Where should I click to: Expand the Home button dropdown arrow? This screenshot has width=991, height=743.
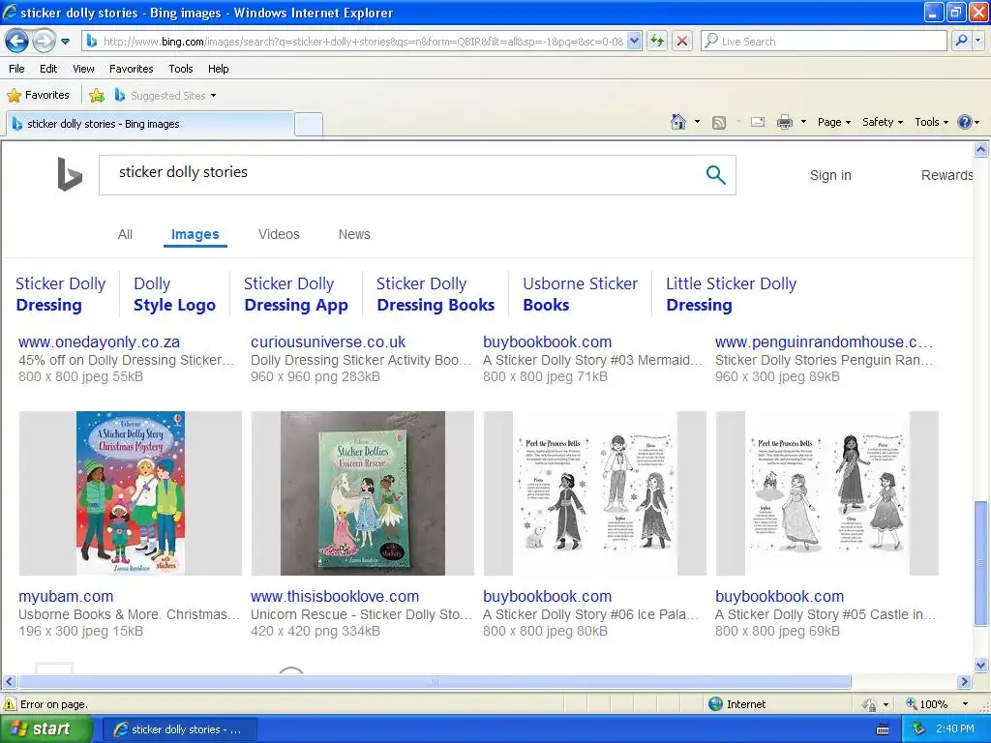[x=697, y=122]
